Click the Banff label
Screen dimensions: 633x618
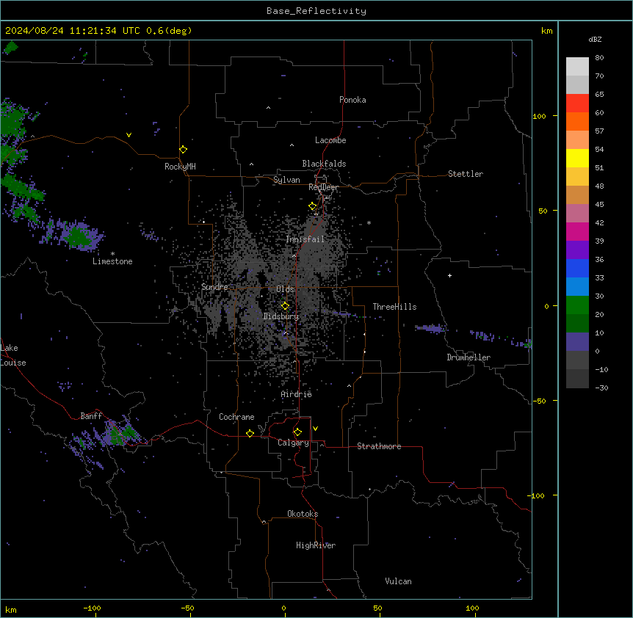tap(91, 416)
